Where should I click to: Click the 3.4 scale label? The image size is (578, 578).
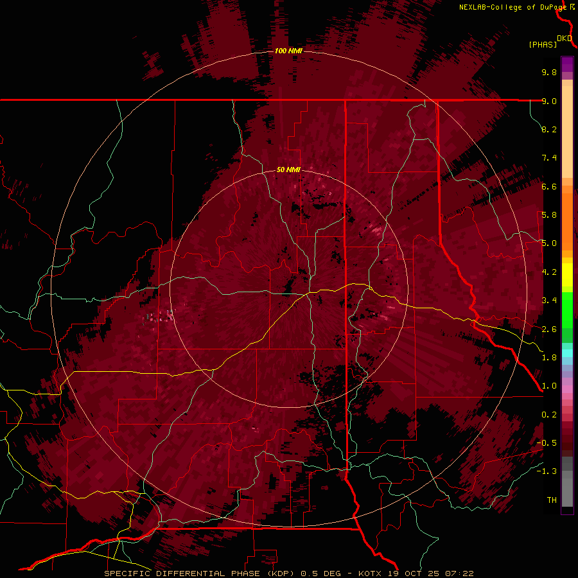549,301
